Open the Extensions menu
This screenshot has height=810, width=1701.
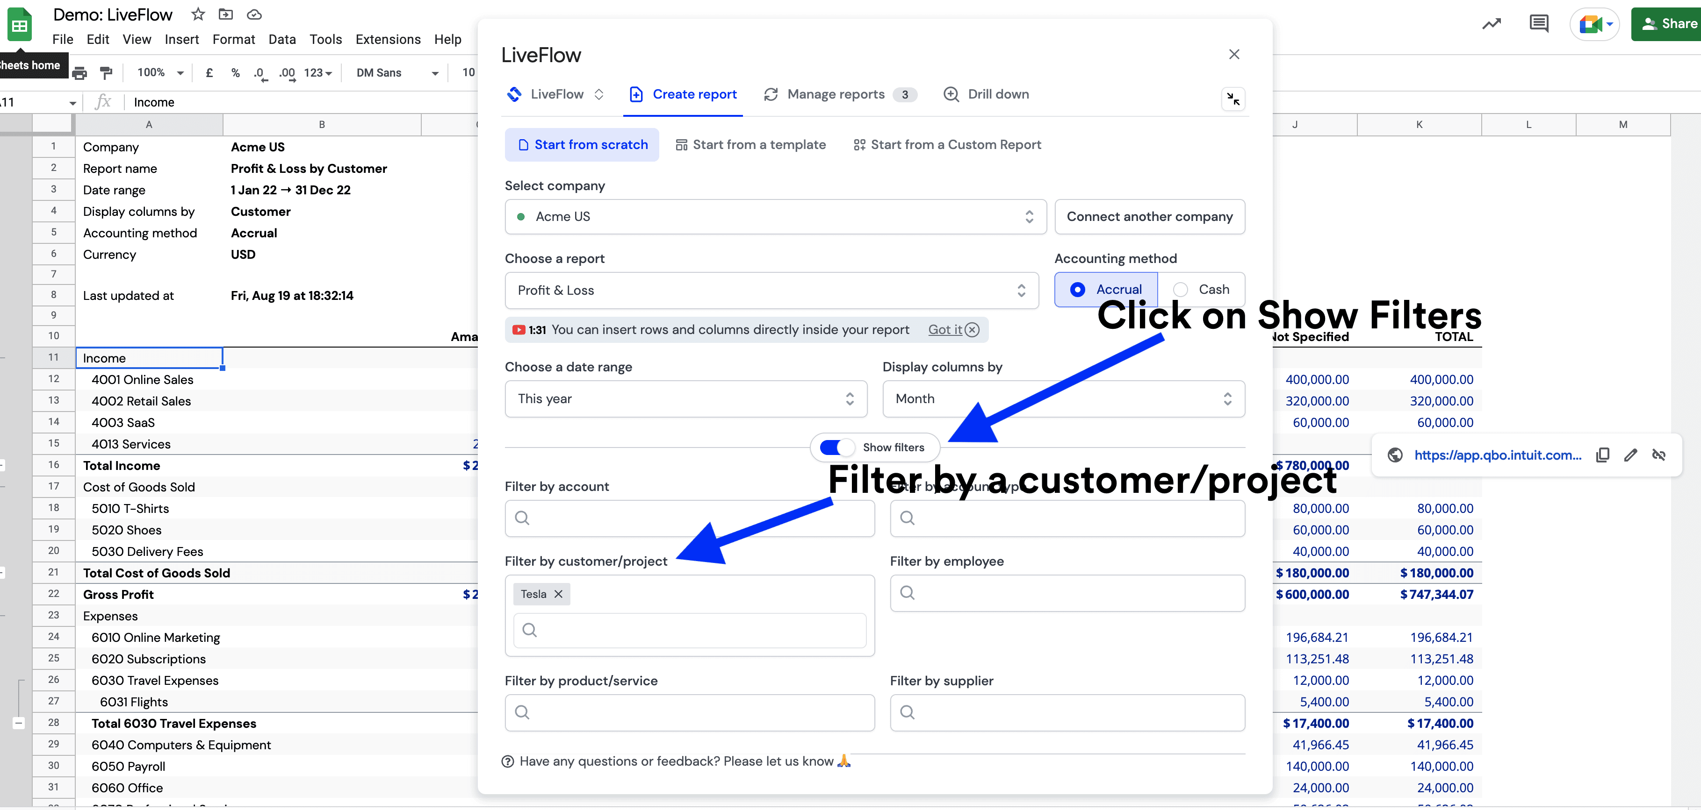[388, 39]
